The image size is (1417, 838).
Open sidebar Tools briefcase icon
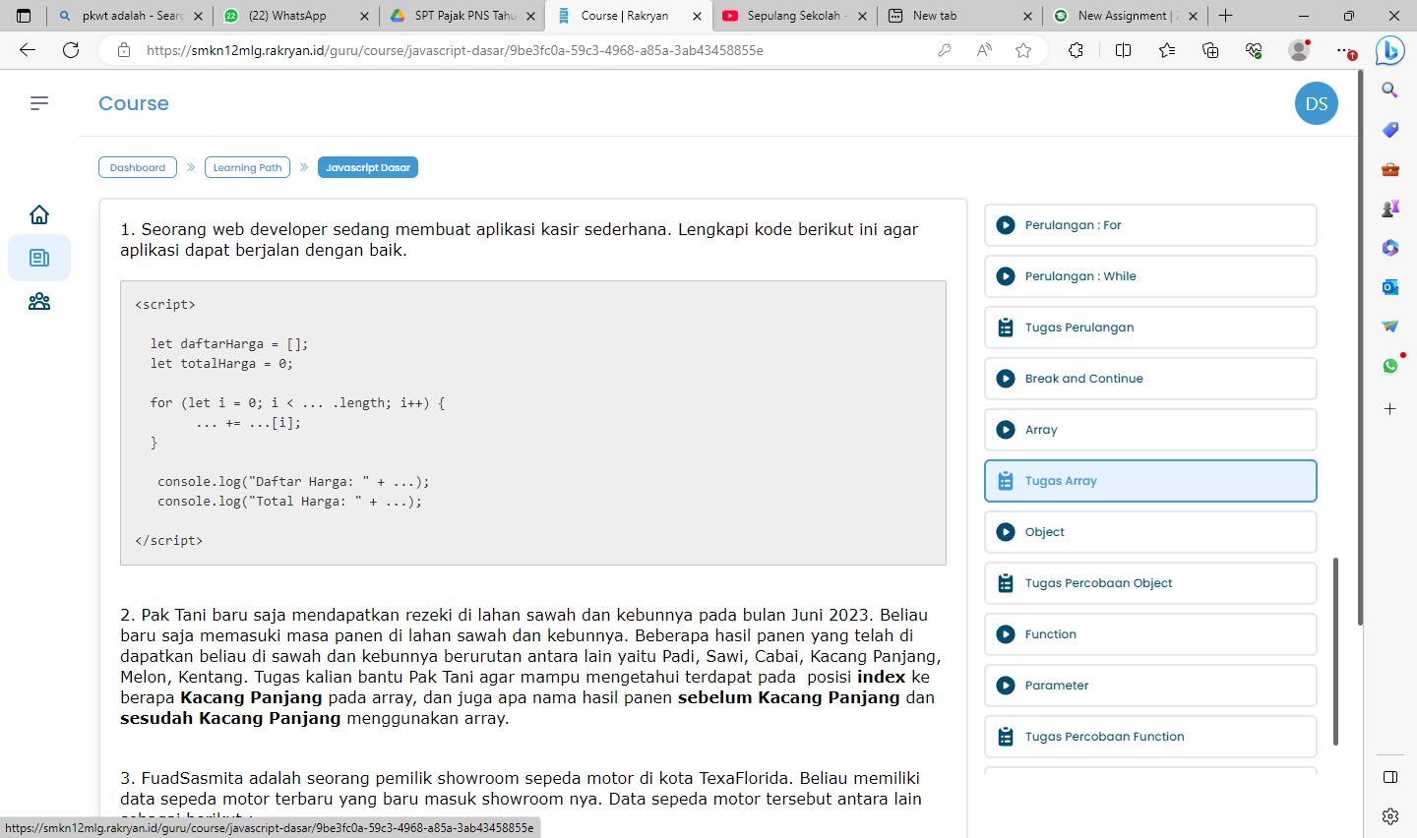coord(1389,168)
